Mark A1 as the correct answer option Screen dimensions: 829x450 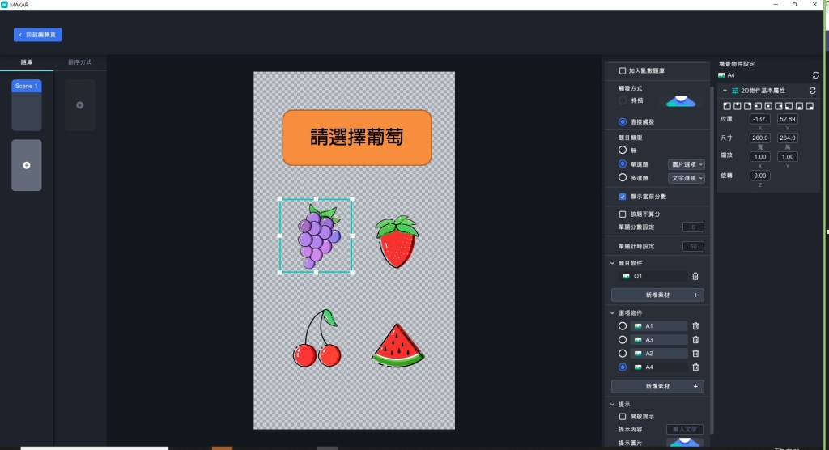[622, 326]
